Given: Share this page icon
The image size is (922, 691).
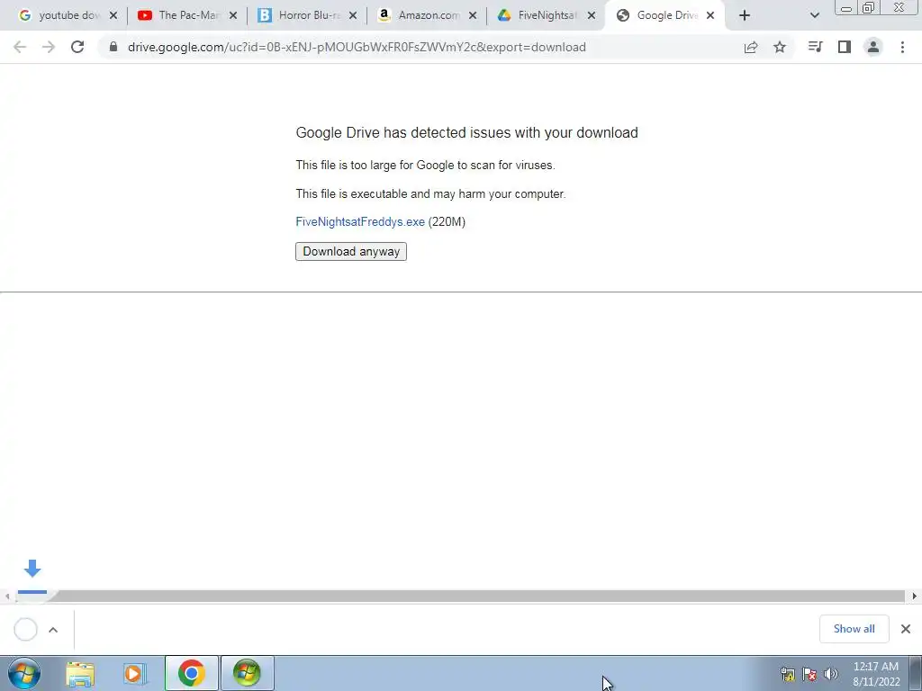Looking at the screenshot, I should pos(751,47).
